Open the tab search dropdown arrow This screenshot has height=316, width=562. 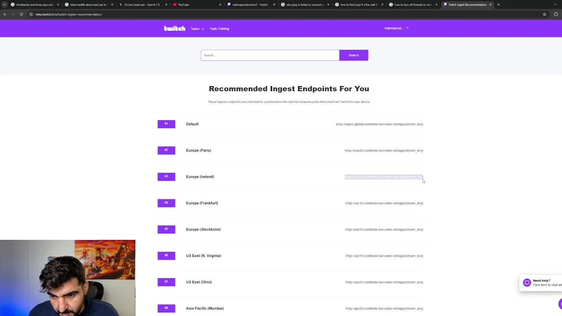point(5,4)
